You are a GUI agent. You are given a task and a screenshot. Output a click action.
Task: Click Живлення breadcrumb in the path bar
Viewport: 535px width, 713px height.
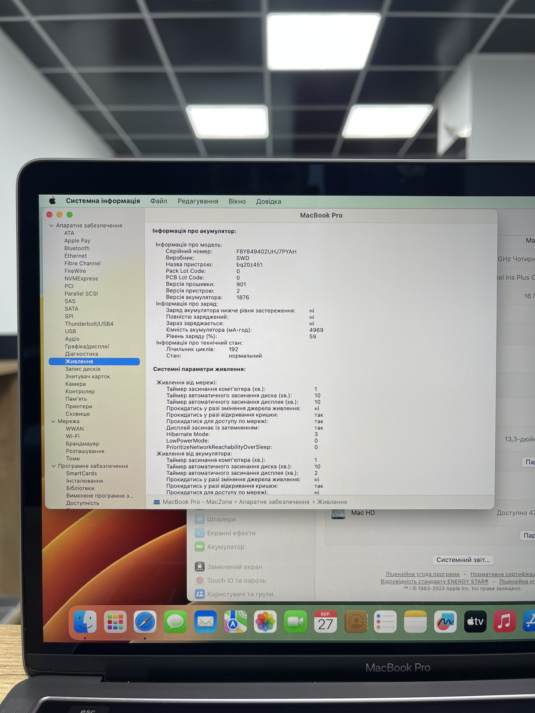point(332,502)
